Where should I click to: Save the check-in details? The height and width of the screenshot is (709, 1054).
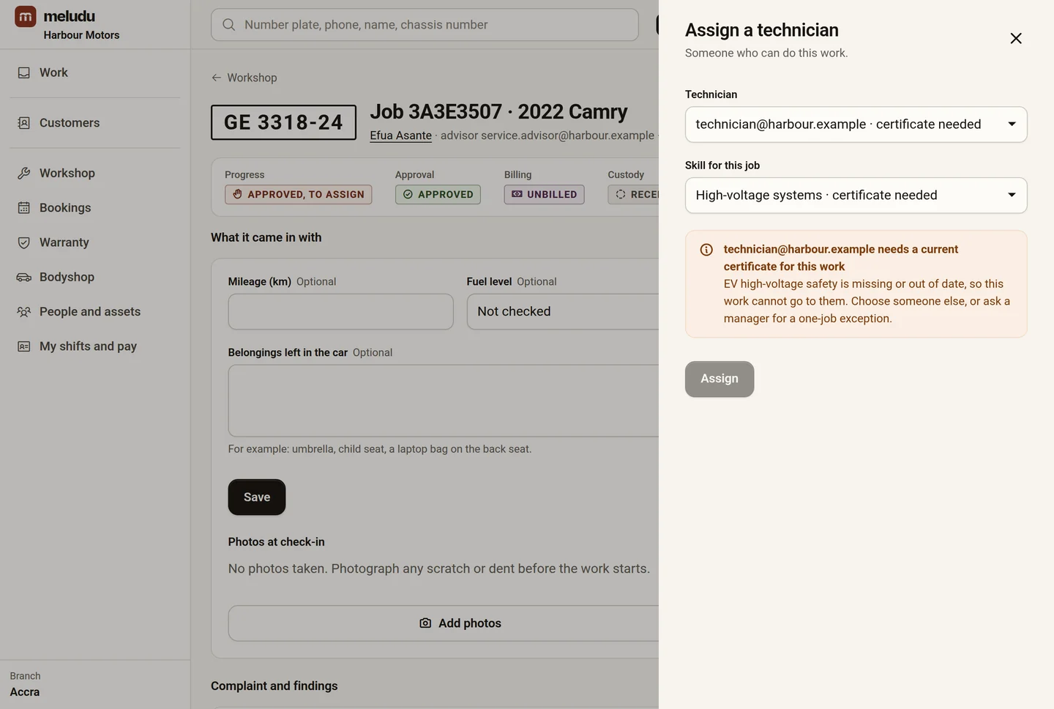[x=257, y=497]
